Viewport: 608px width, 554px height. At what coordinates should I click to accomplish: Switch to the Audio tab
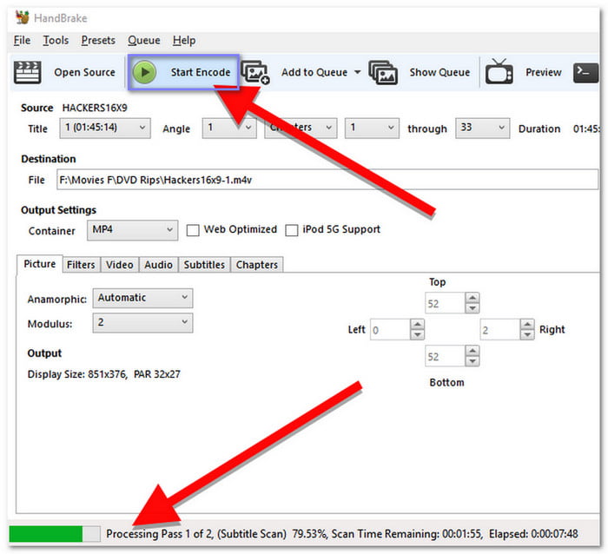(158, 265)
